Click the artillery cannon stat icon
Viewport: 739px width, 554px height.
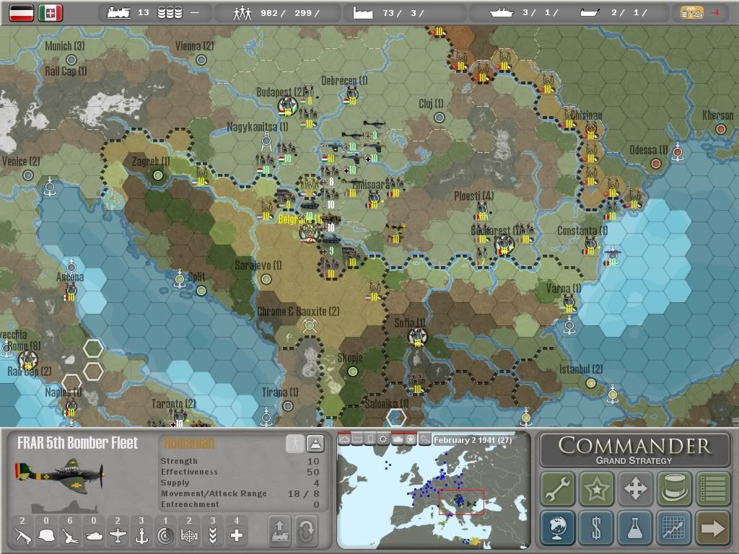(70, 536)
